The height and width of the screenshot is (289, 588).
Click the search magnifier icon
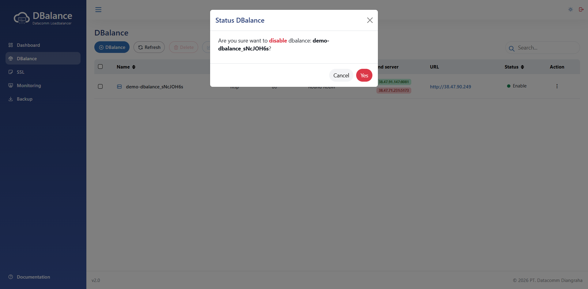[x=511, y=48]
